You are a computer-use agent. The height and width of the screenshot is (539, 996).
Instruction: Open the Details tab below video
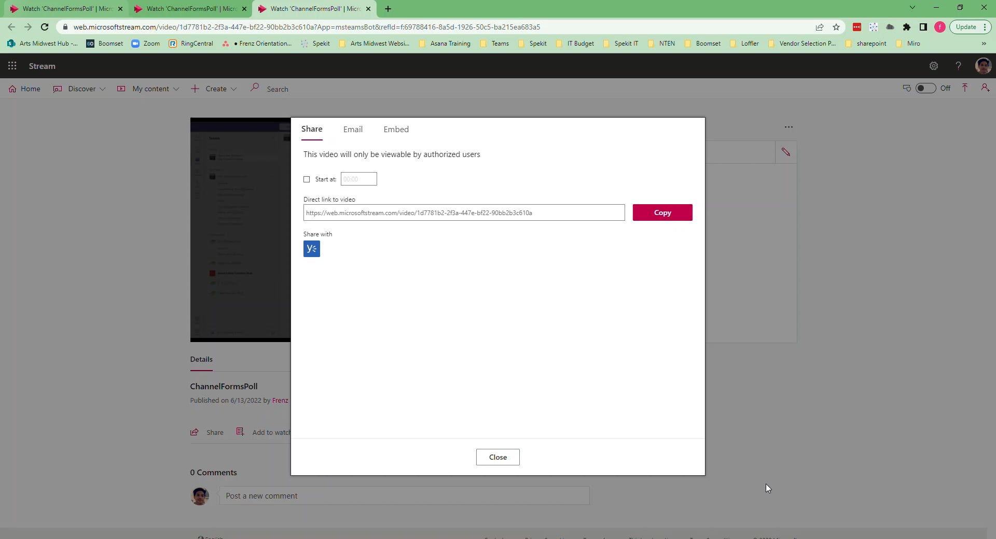201,359
